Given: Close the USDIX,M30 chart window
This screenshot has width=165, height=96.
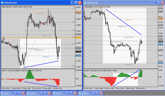Looking at the screenshot, I should pyautogui.click(x=163, y=3).
